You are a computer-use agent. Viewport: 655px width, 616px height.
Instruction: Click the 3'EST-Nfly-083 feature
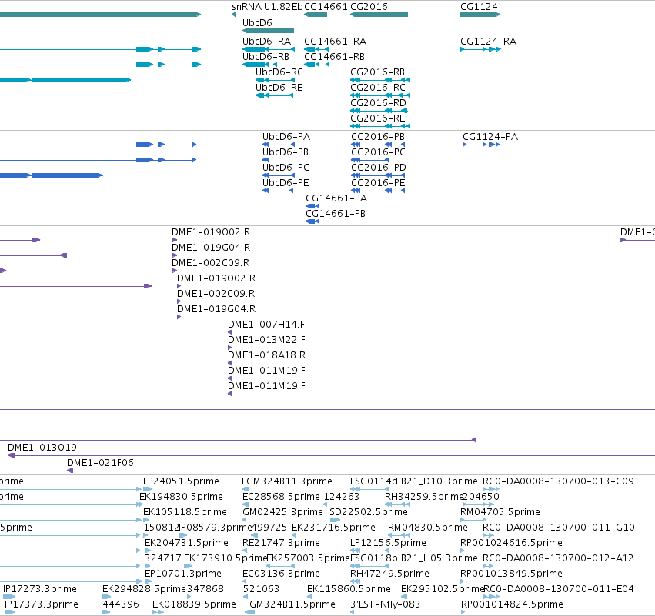[x=353, y=613]
